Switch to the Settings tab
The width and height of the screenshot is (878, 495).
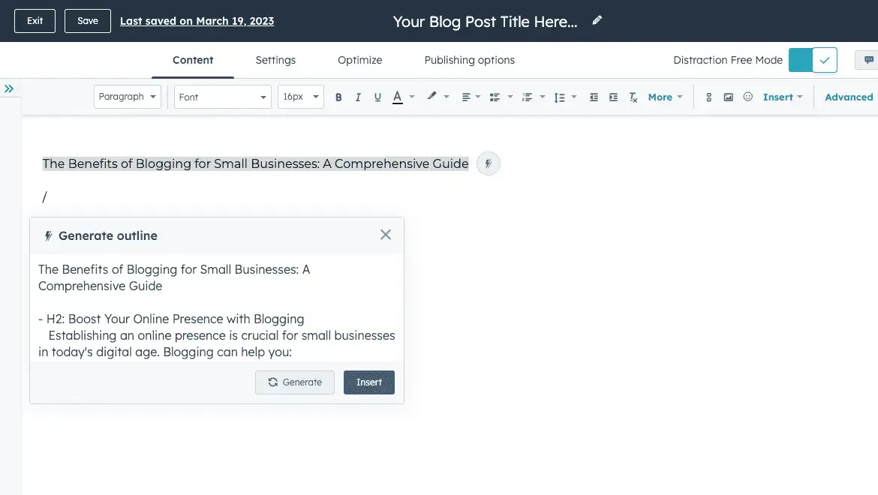pyautogui.click(x=275, y=60)
